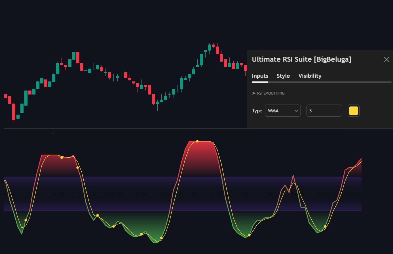Open the Visibility tab

click(x=310, y=76)
